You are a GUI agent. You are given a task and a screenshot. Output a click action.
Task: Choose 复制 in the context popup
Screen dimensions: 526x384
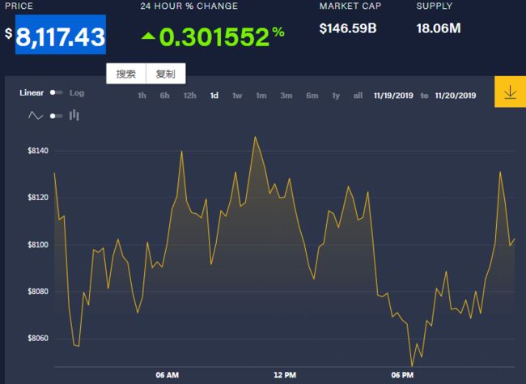click(x=166, y=74)
